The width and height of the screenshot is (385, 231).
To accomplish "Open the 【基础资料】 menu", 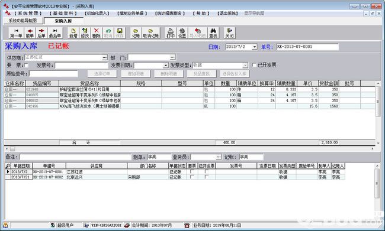I will 63,13.
